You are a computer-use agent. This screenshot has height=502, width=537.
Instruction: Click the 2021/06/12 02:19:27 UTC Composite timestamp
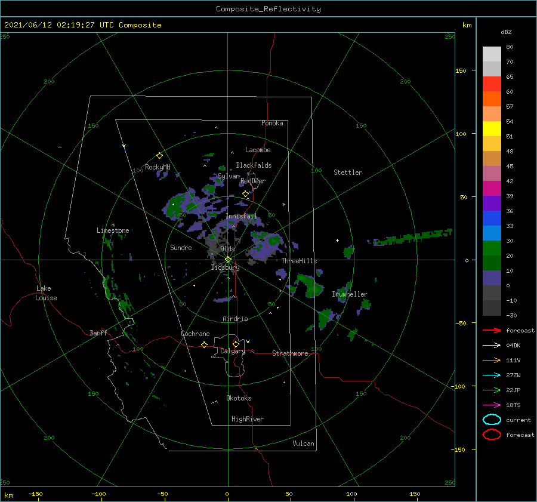83,25
